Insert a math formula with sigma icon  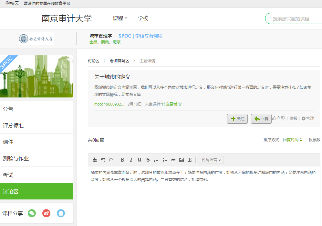coord(190,160)
